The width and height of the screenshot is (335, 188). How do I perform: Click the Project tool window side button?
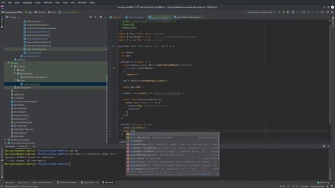point(2,22)
